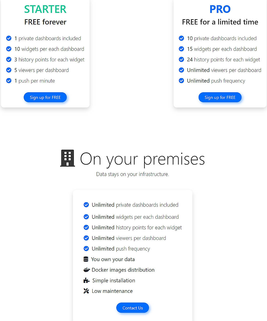Click the building icon beside On your premises

click(67, 158)
